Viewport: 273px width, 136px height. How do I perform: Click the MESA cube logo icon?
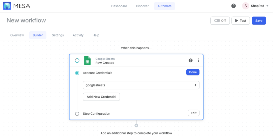coord(7,6)
